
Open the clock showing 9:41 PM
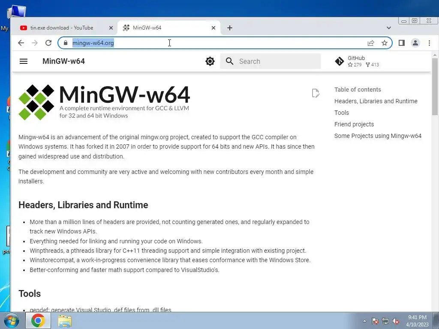tap(417, 321)
